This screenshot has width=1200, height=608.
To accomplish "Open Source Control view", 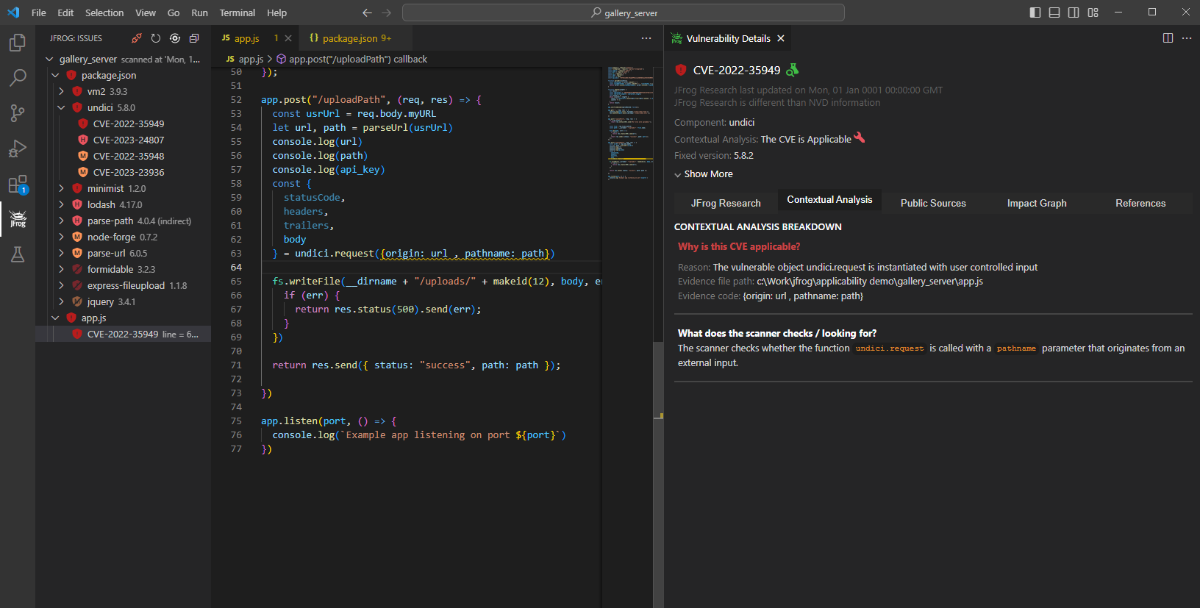I will point(18,113).
